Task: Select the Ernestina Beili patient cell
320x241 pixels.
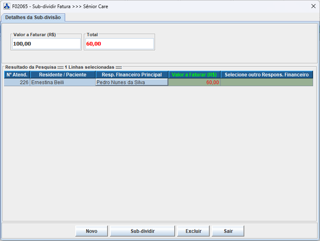Action: [63, 83]
